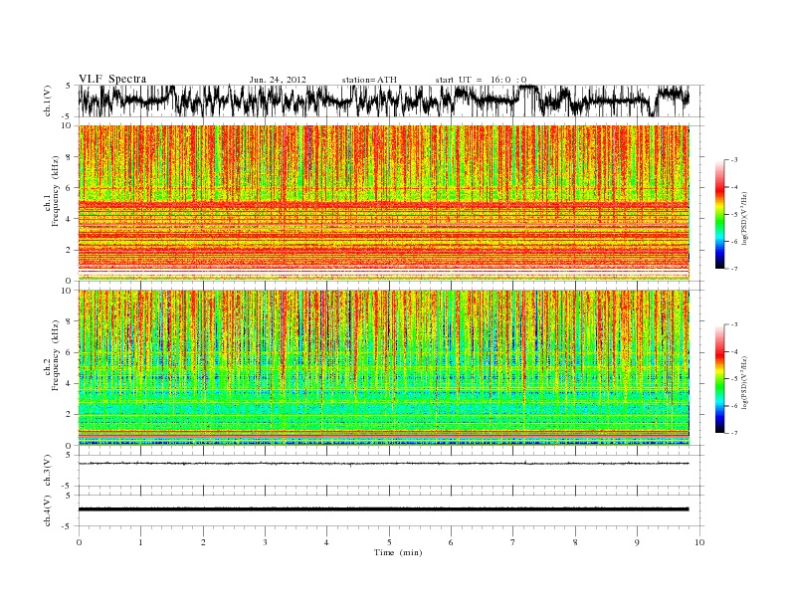788x609 pixels.
Task: Click the ch.4(V) axis label
Action: [48, 510]
